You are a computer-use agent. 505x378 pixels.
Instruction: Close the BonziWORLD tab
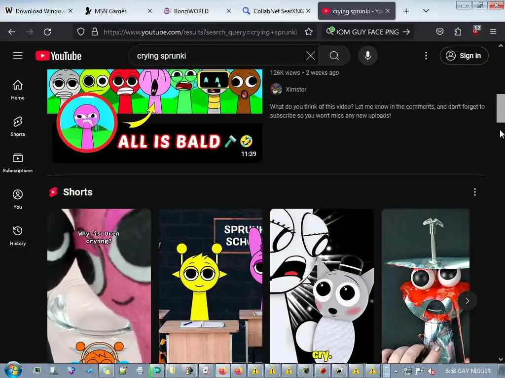click(x=229, y=11)
